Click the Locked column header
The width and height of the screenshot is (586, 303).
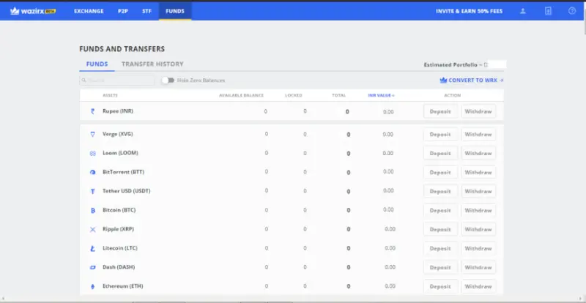[294, 95]
